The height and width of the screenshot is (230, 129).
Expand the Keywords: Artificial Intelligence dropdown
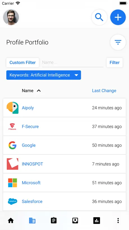(x=43, y=75)
